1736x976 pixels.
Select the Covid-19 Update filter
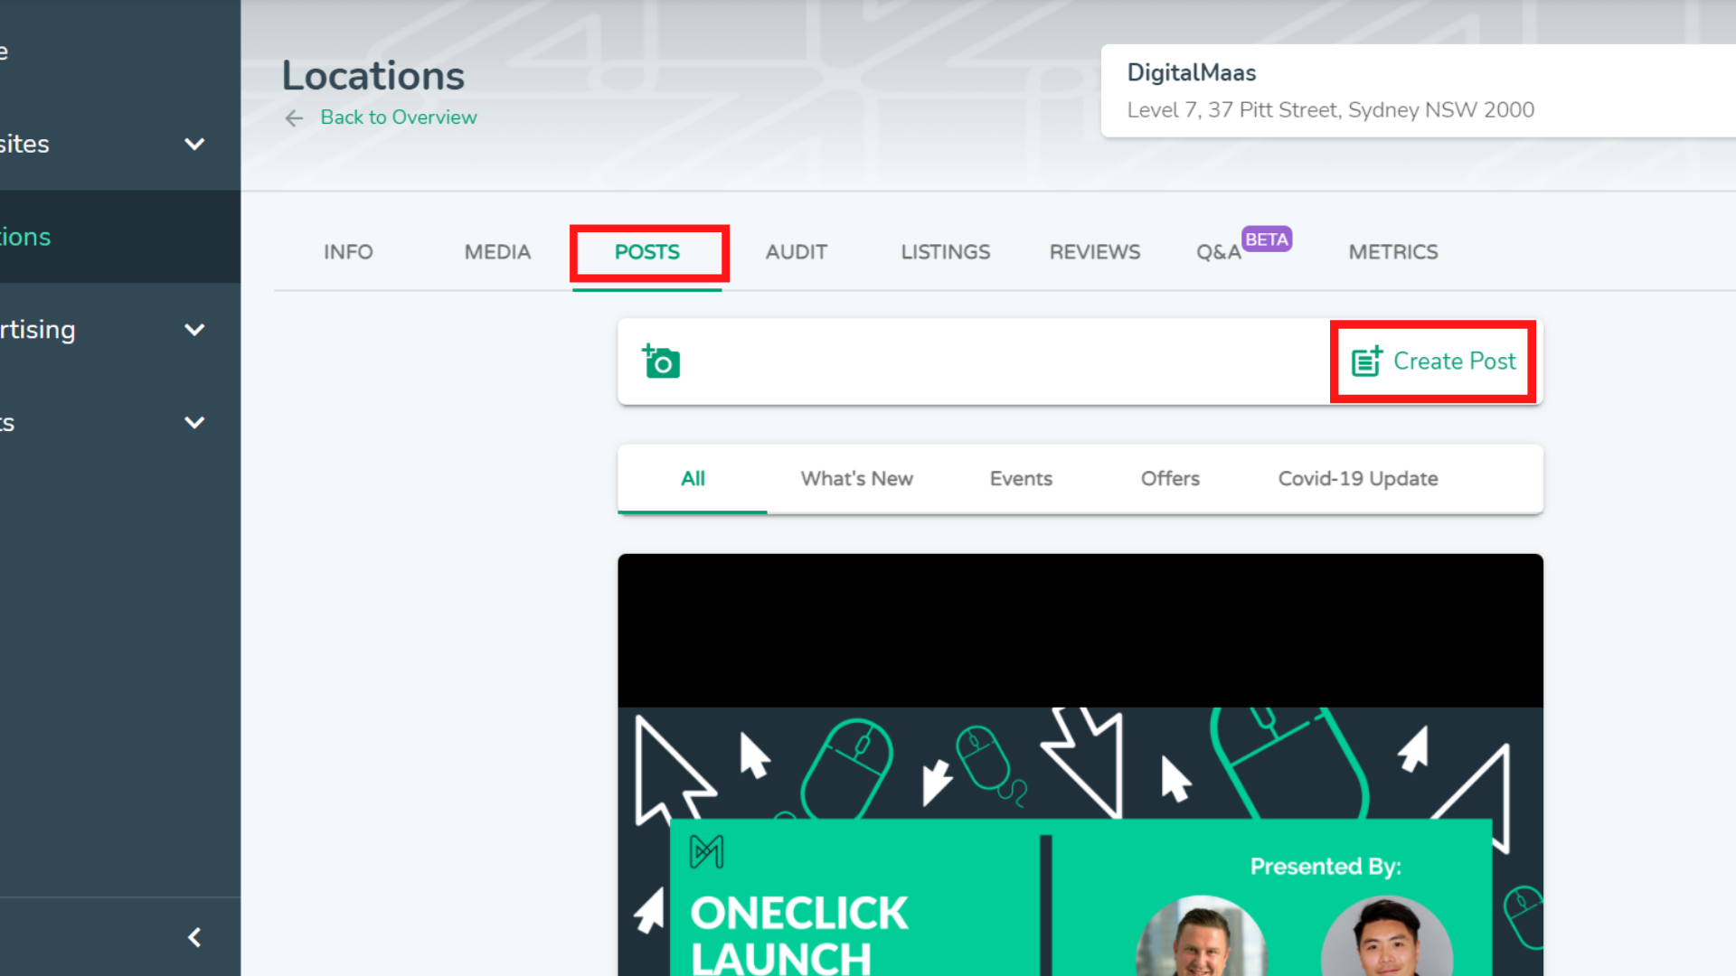[x=1358, y=478]
